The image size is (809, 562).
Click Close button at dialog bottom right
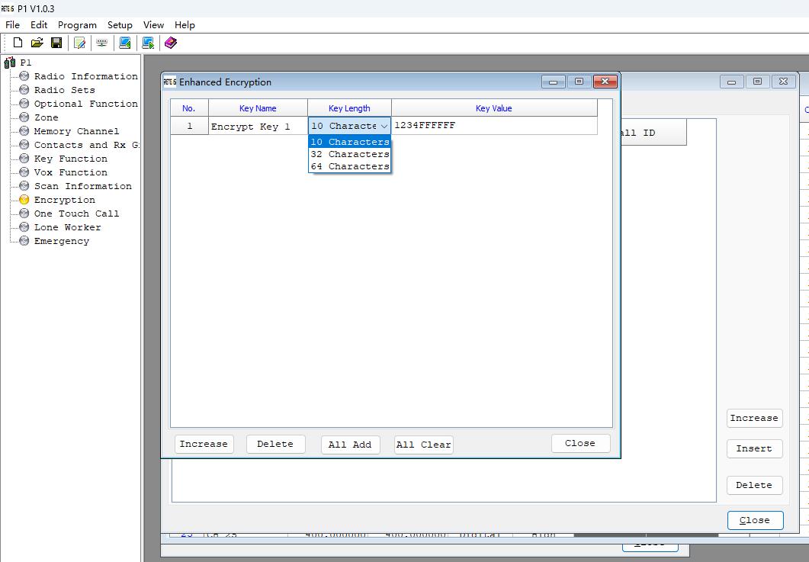pos(580,443)
